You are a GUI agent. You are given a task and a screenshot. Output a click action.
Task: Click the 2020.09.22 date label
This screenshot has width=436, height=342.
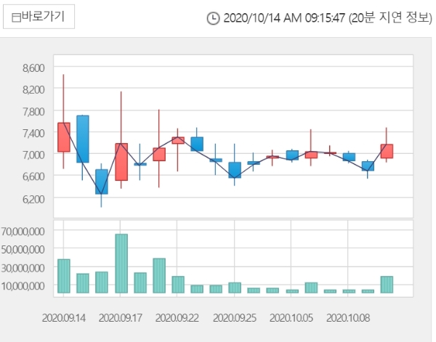[x=177, y=318]
